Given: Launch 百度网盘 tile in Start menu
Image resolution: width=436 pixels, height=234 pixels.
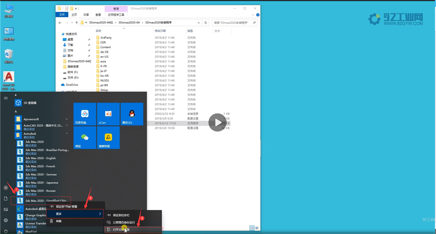Looking at the screenshot, I should [x=85, y=114].
